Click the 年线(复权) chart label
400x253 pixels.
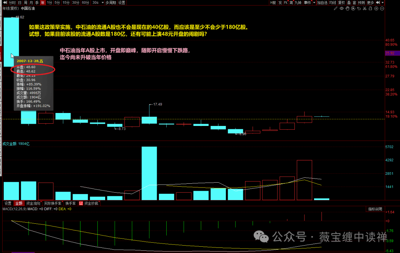click(11, 9)
